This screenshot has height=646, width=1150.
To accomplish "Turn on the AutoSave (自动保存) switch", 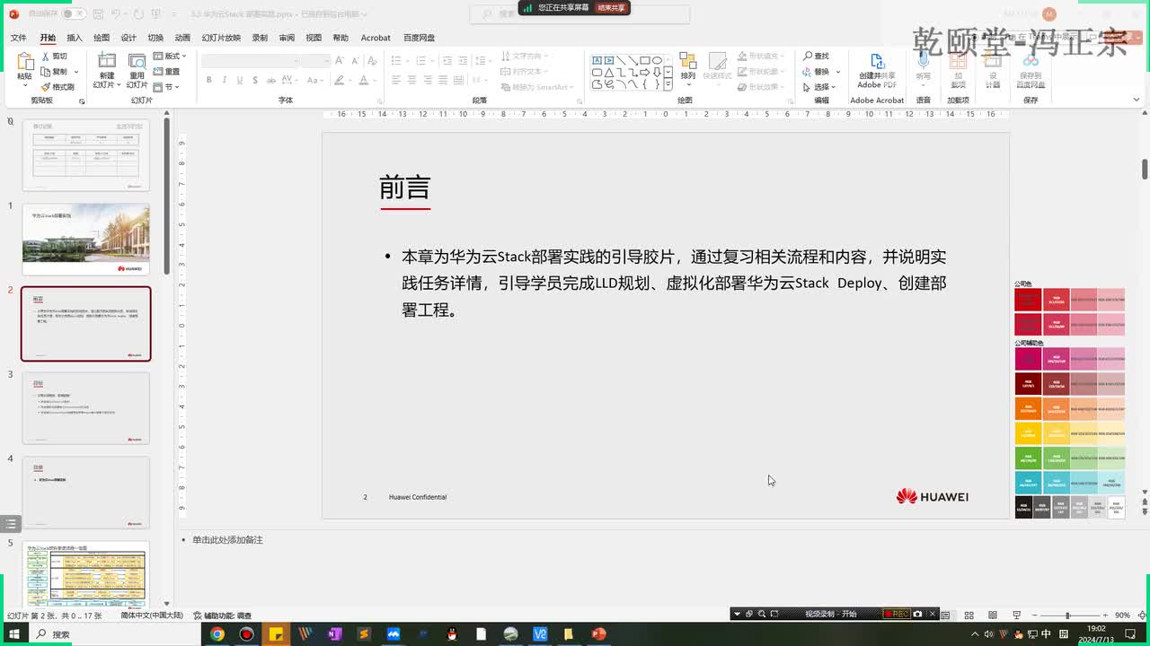I will point(74,13).
